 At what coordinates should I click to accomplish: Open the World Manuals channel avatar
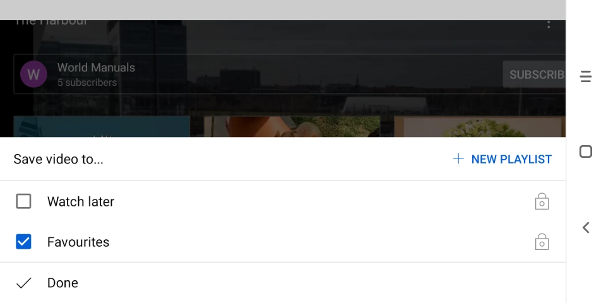33,74
